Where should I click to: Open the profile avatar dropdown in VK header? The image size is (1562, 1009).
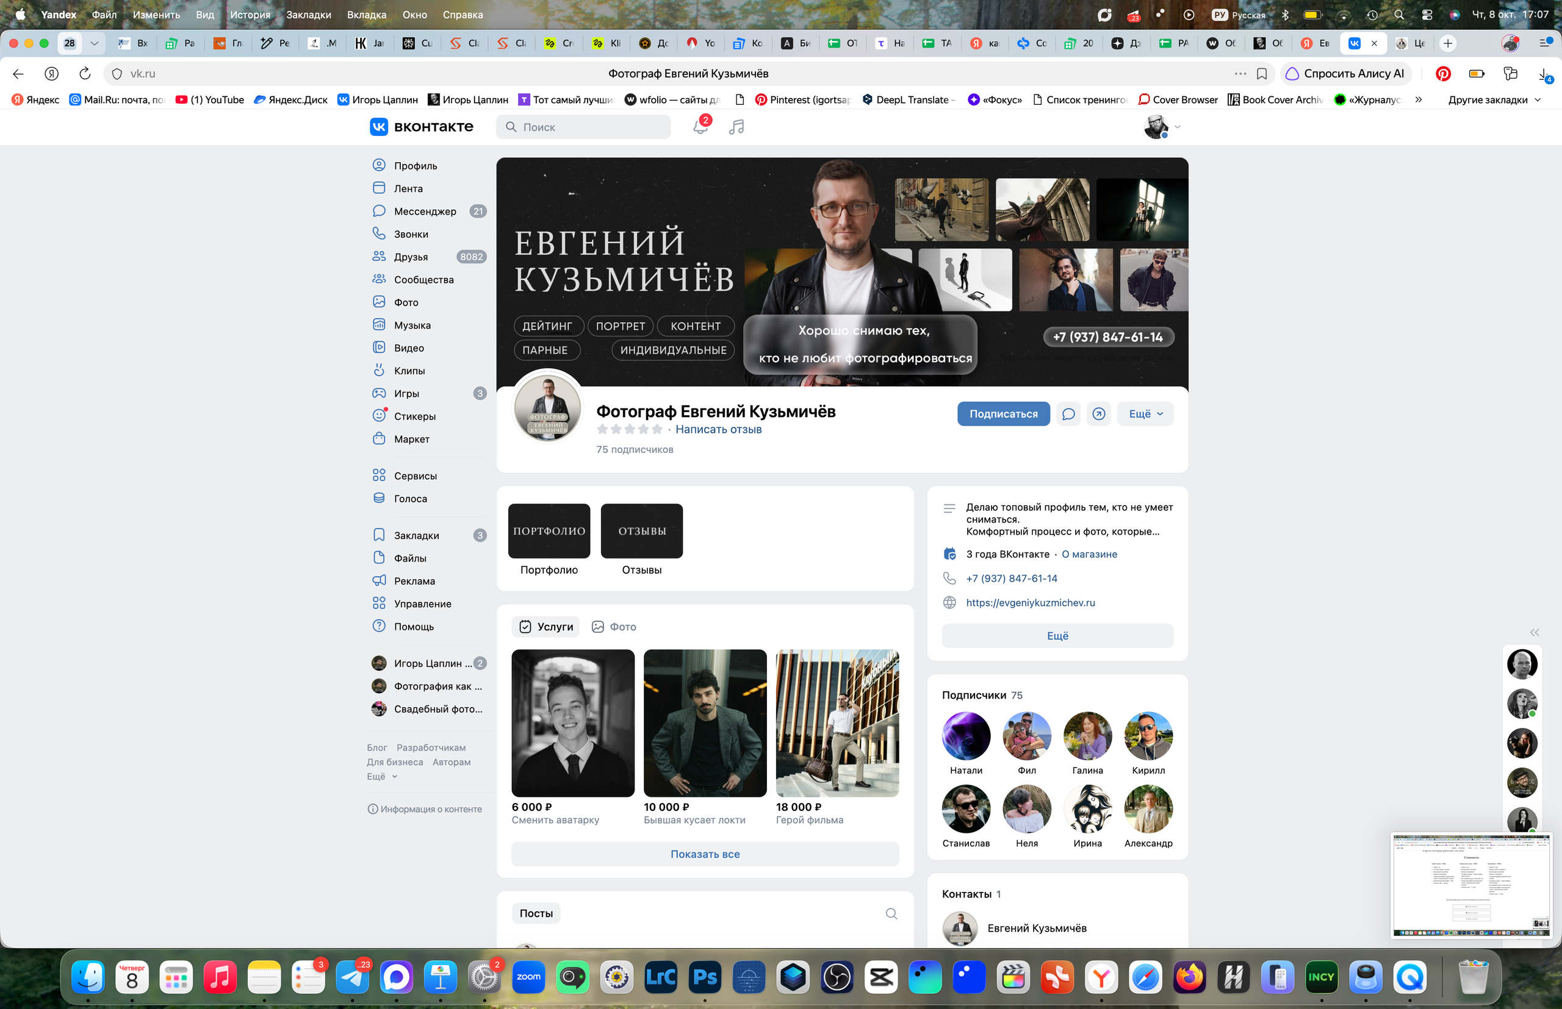click(x=1161, y=126)
